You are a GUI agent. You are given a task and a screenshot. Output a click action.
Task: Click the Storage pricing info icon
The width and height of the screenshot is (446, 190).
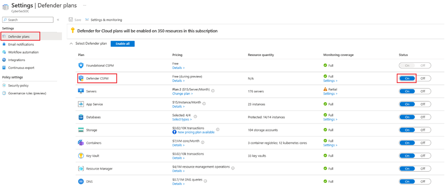(218, 129)
